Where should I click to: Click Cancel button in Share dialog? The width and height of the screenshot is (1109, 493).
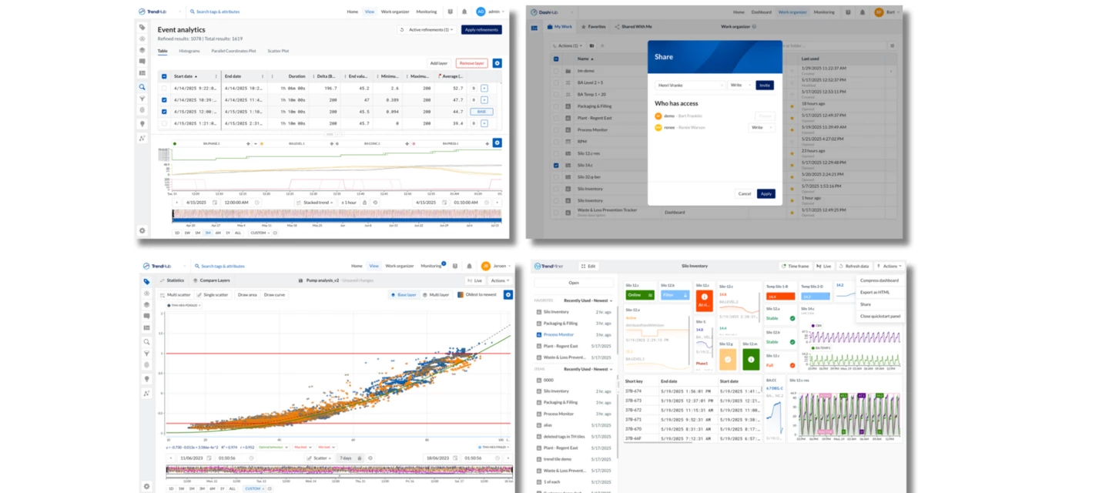[744, 193]
